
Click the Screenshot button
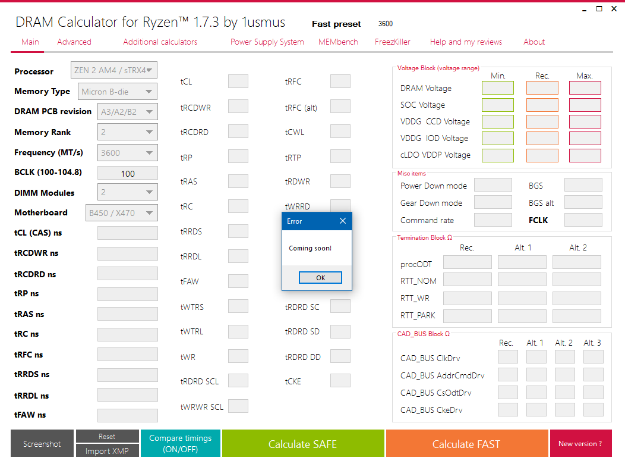(x=42, y=444)
